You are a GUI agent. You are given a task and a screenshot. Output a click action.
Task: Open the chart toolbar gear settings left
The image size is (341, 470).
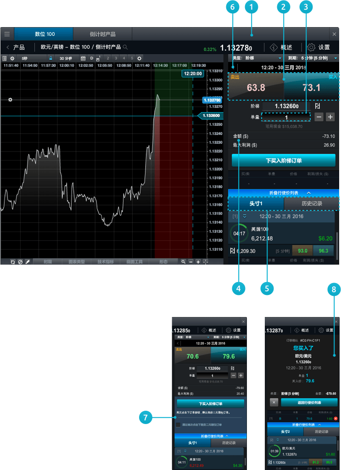click(x=12, y=58)
